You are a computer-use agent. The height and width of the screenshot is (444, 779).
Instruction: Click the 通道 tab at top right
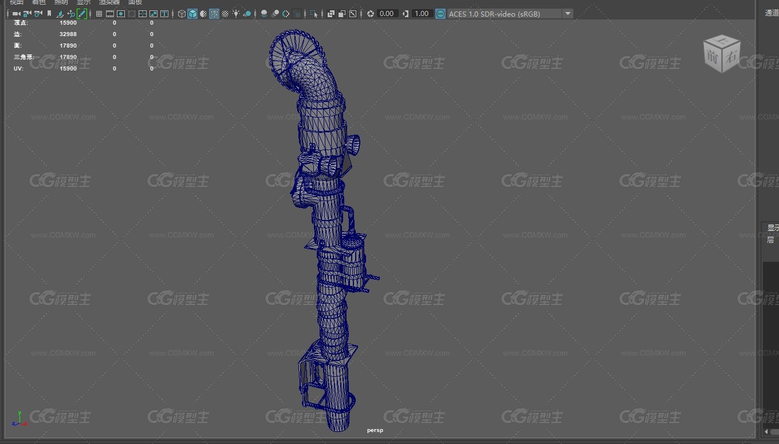coord(772,13)
